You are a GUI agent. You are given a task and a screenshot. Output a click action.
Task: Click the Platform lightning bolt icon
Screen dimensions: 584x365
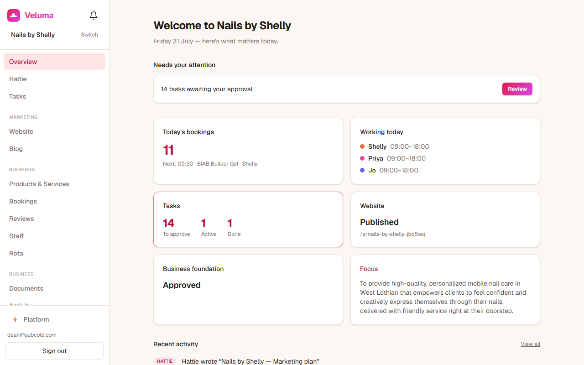click(15, 319)
